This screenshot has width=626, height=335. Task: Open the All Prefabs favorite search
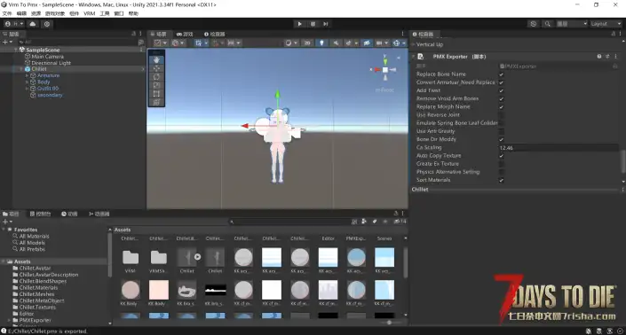(x=32, y=249)
